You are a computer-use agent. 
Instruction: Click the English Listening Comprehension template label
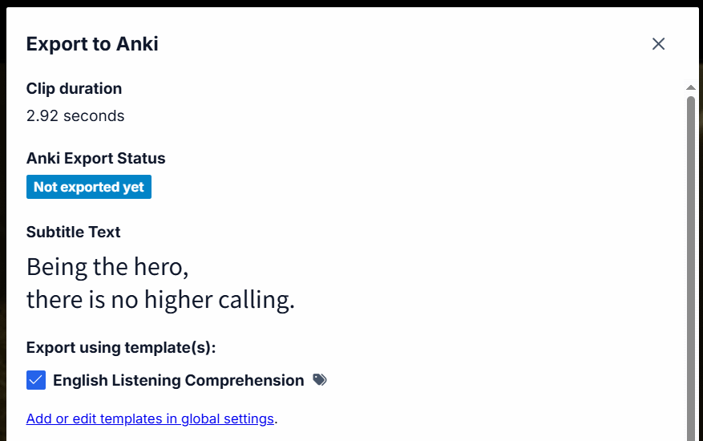click(x=178, y=380)
